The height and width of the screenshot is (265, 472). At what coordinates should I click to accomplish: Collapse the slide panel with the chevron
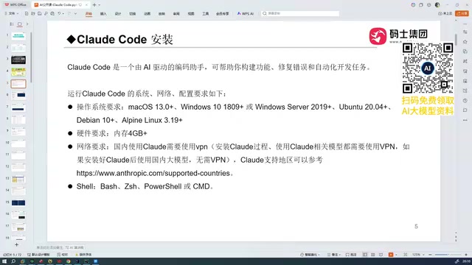pos(27,24)
